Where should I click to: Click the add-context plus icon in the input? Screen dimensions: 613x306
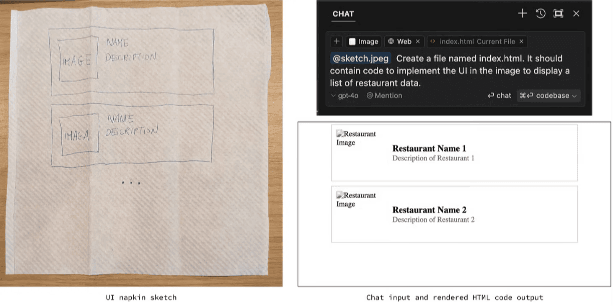(x=336, y=41)
